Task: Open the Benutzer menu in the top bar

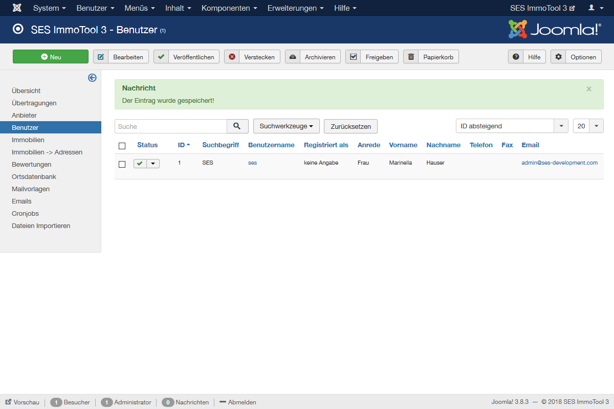Action: (95, 8)
